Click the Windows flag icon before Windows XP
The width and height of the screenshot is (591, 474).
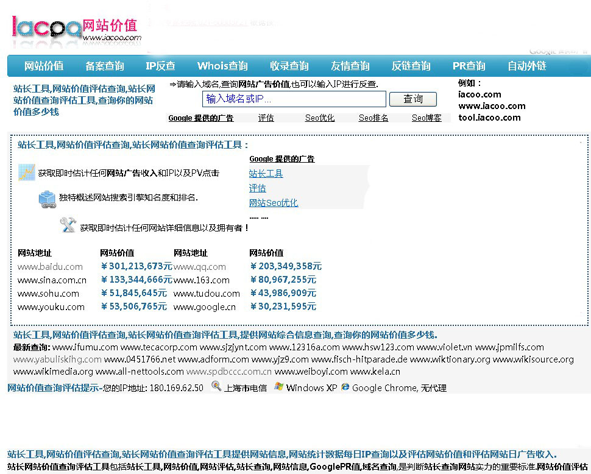pyautogui.click(x=278, y=387)
